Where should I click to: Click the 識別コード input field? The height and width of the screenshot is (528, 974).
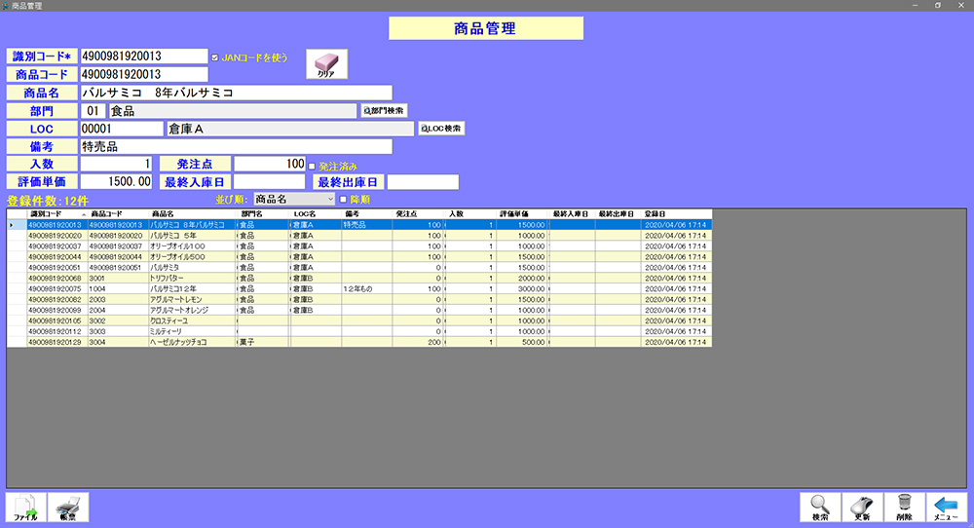[x=144, y=56]
